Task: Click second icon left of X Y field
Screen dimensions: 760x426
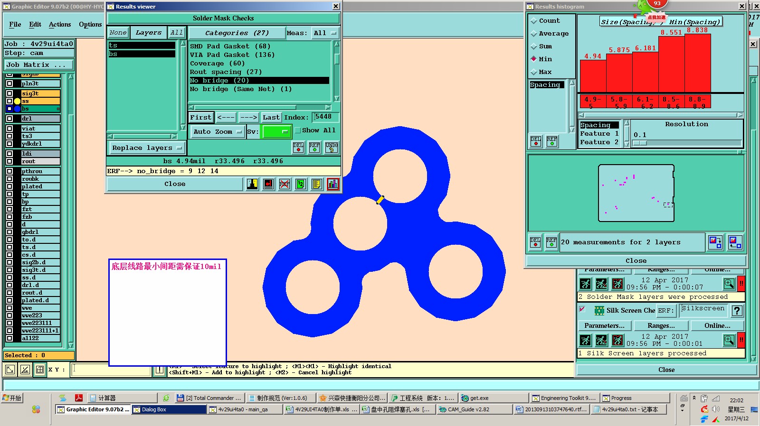Action: (25, 370)
